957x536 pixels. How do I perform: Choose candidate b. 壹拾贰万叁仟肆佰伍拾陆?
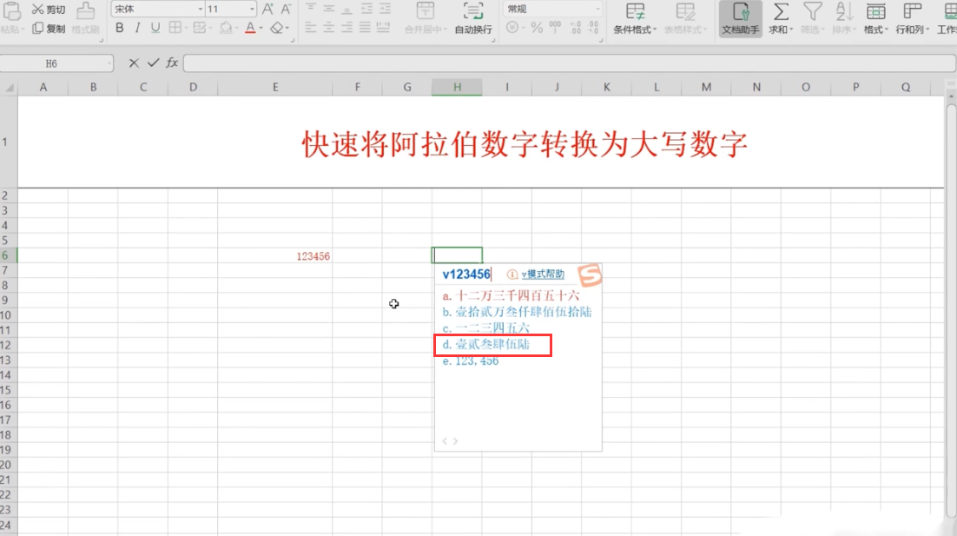point(517,312)
